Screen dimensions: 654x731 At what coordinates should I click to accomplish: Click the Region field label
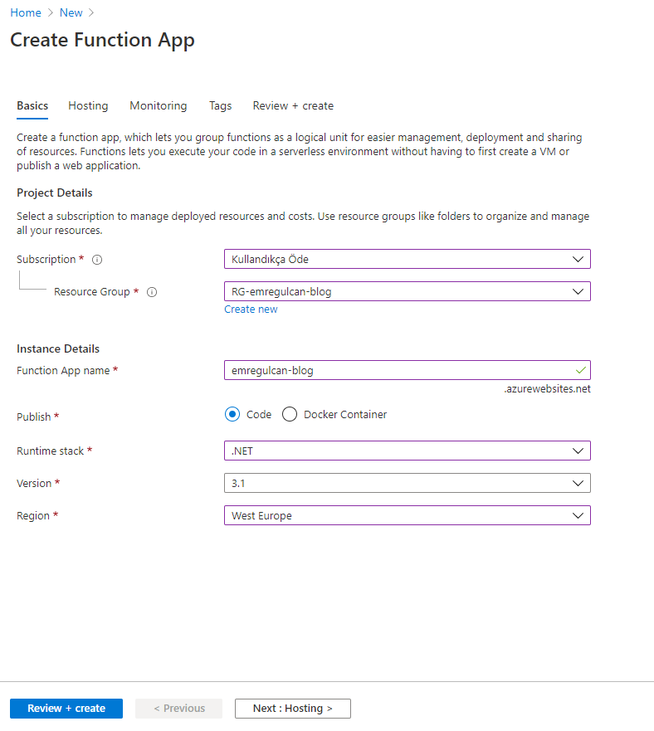[33, 515]
